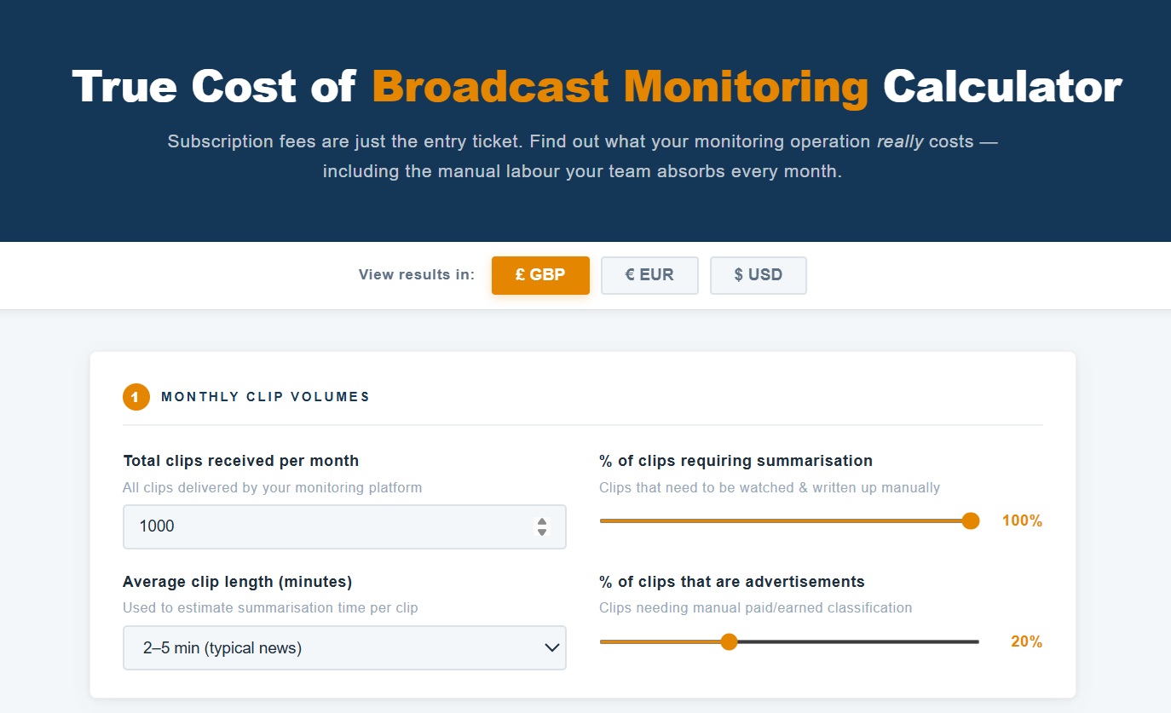Click the summarisation percentage slider handle
This screenshot has width=1171, height=713.
tap(970, 521)
